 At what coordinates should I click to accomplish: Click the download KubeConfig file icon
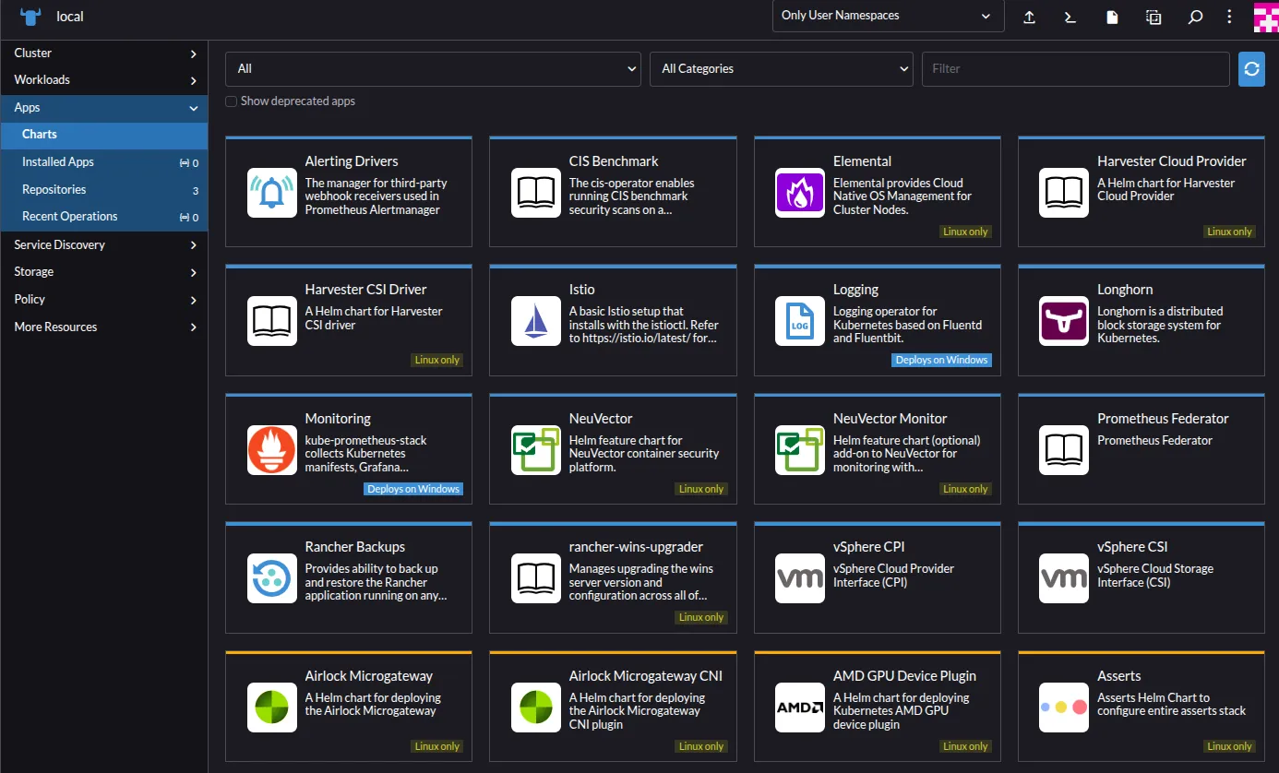[1112, 17]
